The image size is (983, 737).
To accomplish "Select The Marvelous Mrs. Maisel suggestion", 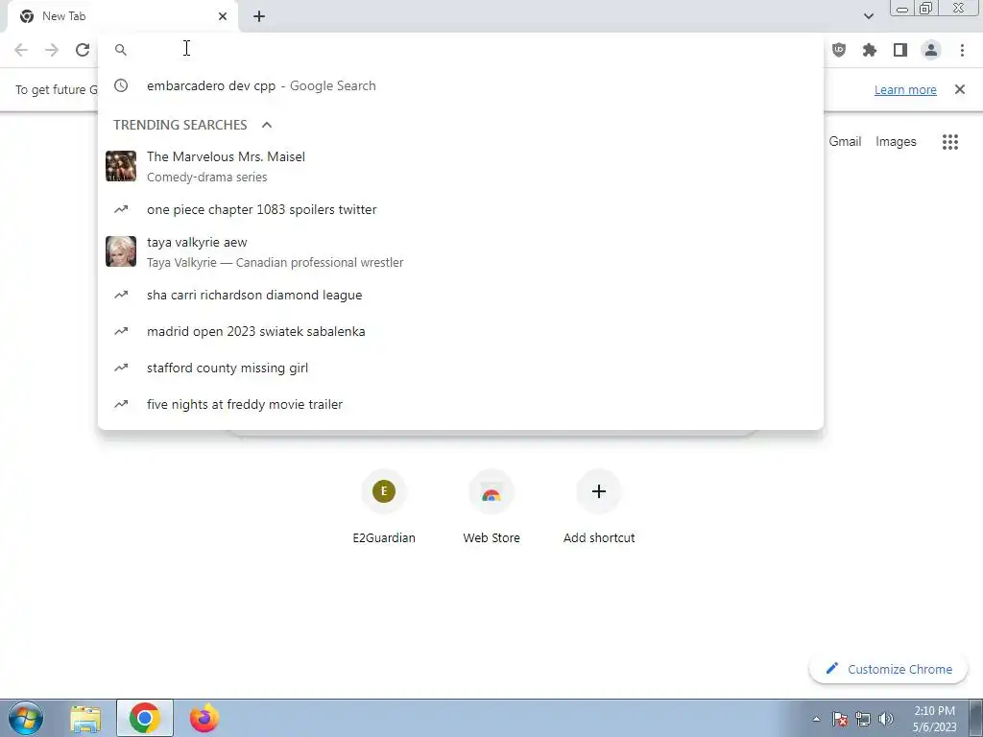I will tap(461, 166).
